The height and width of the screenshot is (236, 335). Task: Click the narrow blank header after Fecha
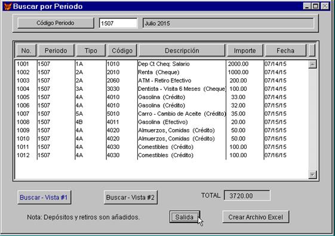pyautogui.click(x=312, y=50)
